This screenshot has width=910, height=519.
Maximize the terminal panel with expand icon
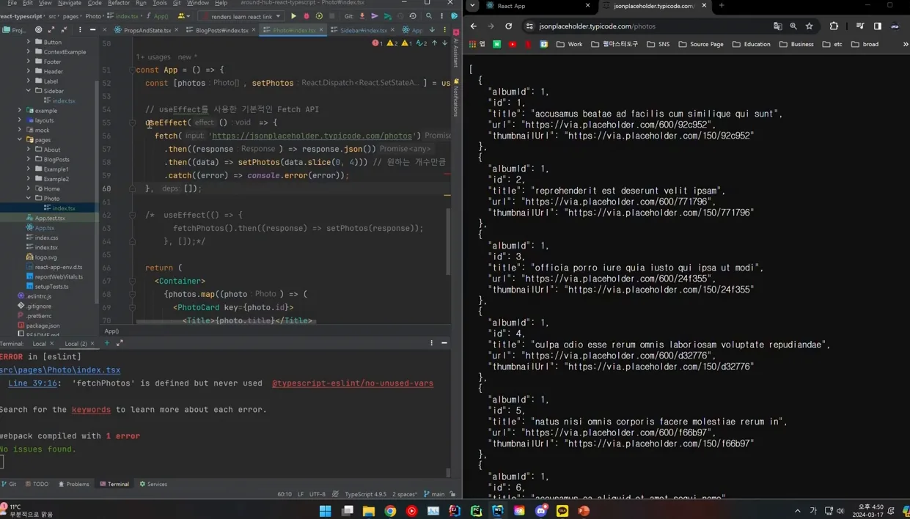tap(120, 343)
